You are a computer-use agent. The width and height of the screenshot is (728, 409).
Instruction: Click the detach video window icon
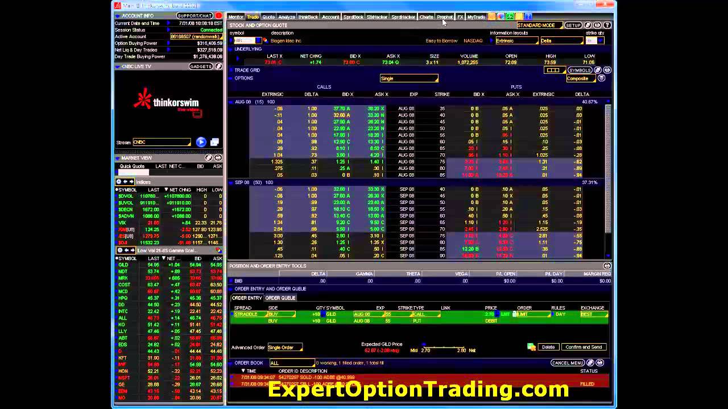[x=214, y=142]
